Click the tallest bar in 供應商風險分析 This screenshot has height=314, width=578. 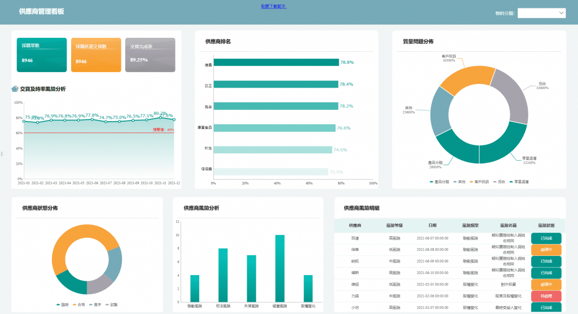pos(280,268)
